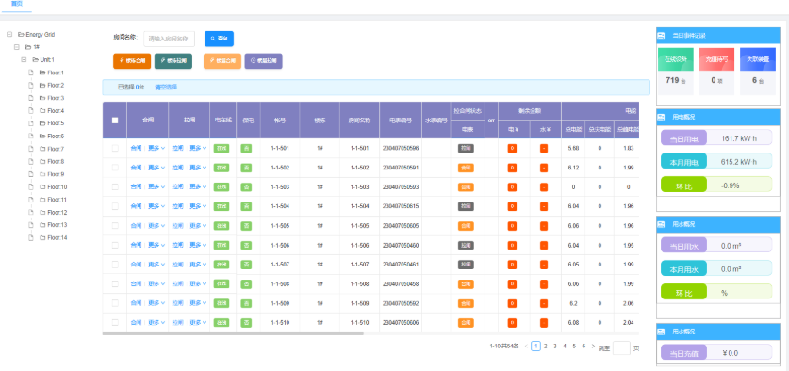Toggle the select-all checkbox in table header
The width and height of the screenshot is (789, 371).
115,121
